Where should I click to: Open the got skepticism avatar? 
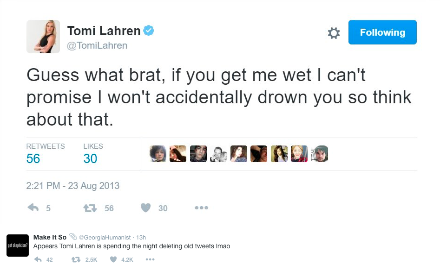pos(18,245)
